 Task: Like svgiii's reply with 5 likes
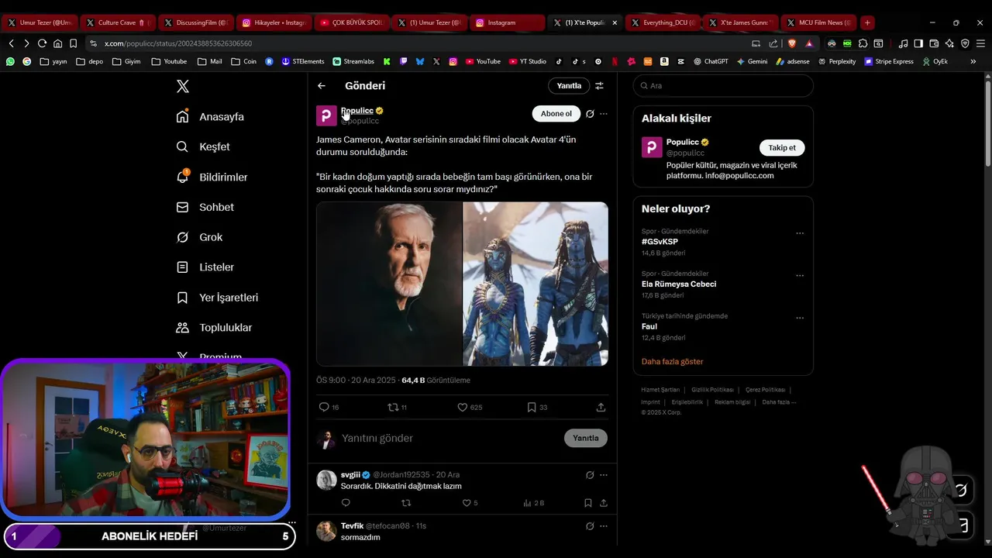click(467, 503)
